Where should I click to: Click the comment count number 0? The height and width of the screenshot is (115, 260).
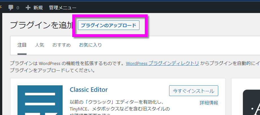point(18,8)
